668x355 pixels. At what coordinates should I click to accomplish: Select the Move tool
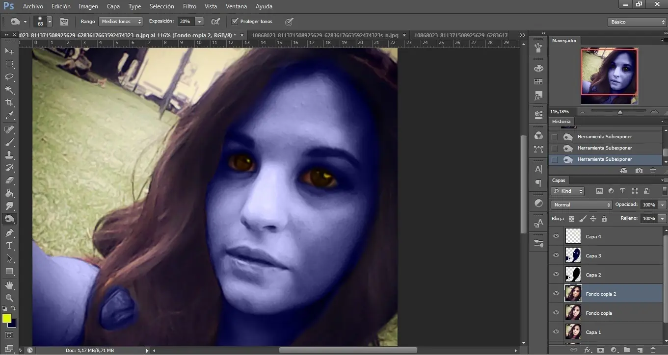coord(9,51)
